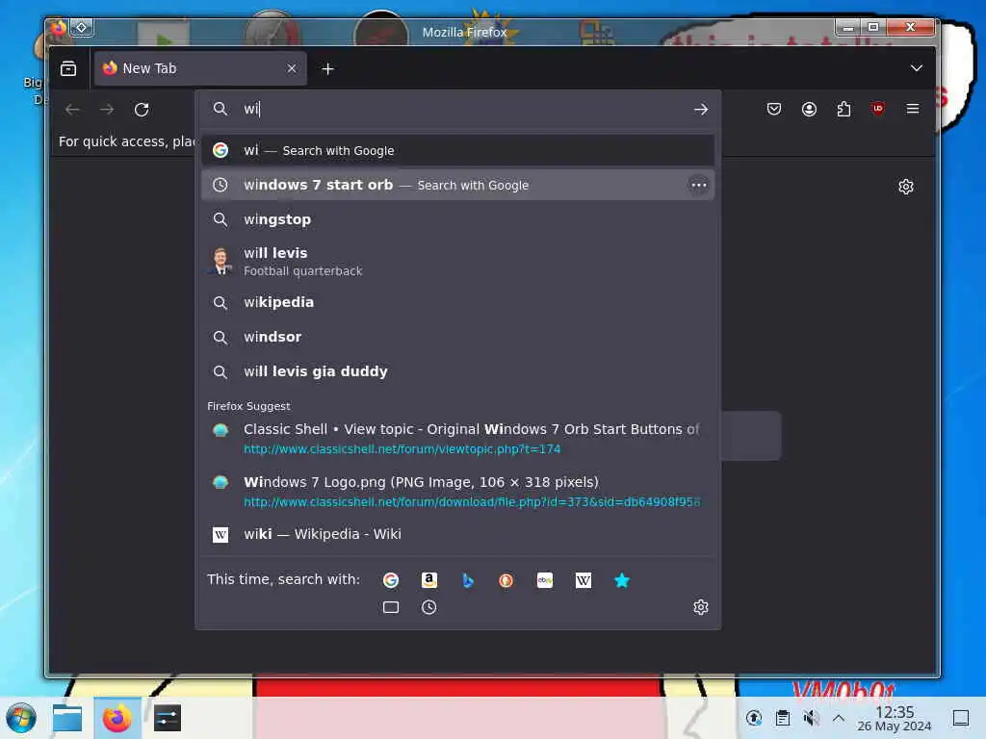Image resolution: width=986 pixels, height=739 pixels.
Task: Select 'windows 7 start orb' history suggestion
Action: 457,185
